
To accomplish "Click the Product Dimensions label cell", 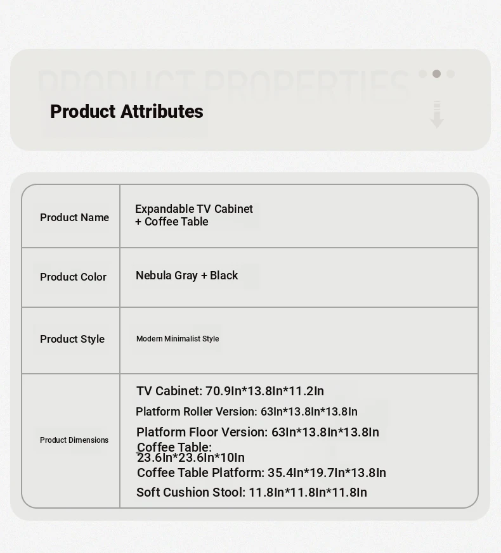I will [71, 440].
